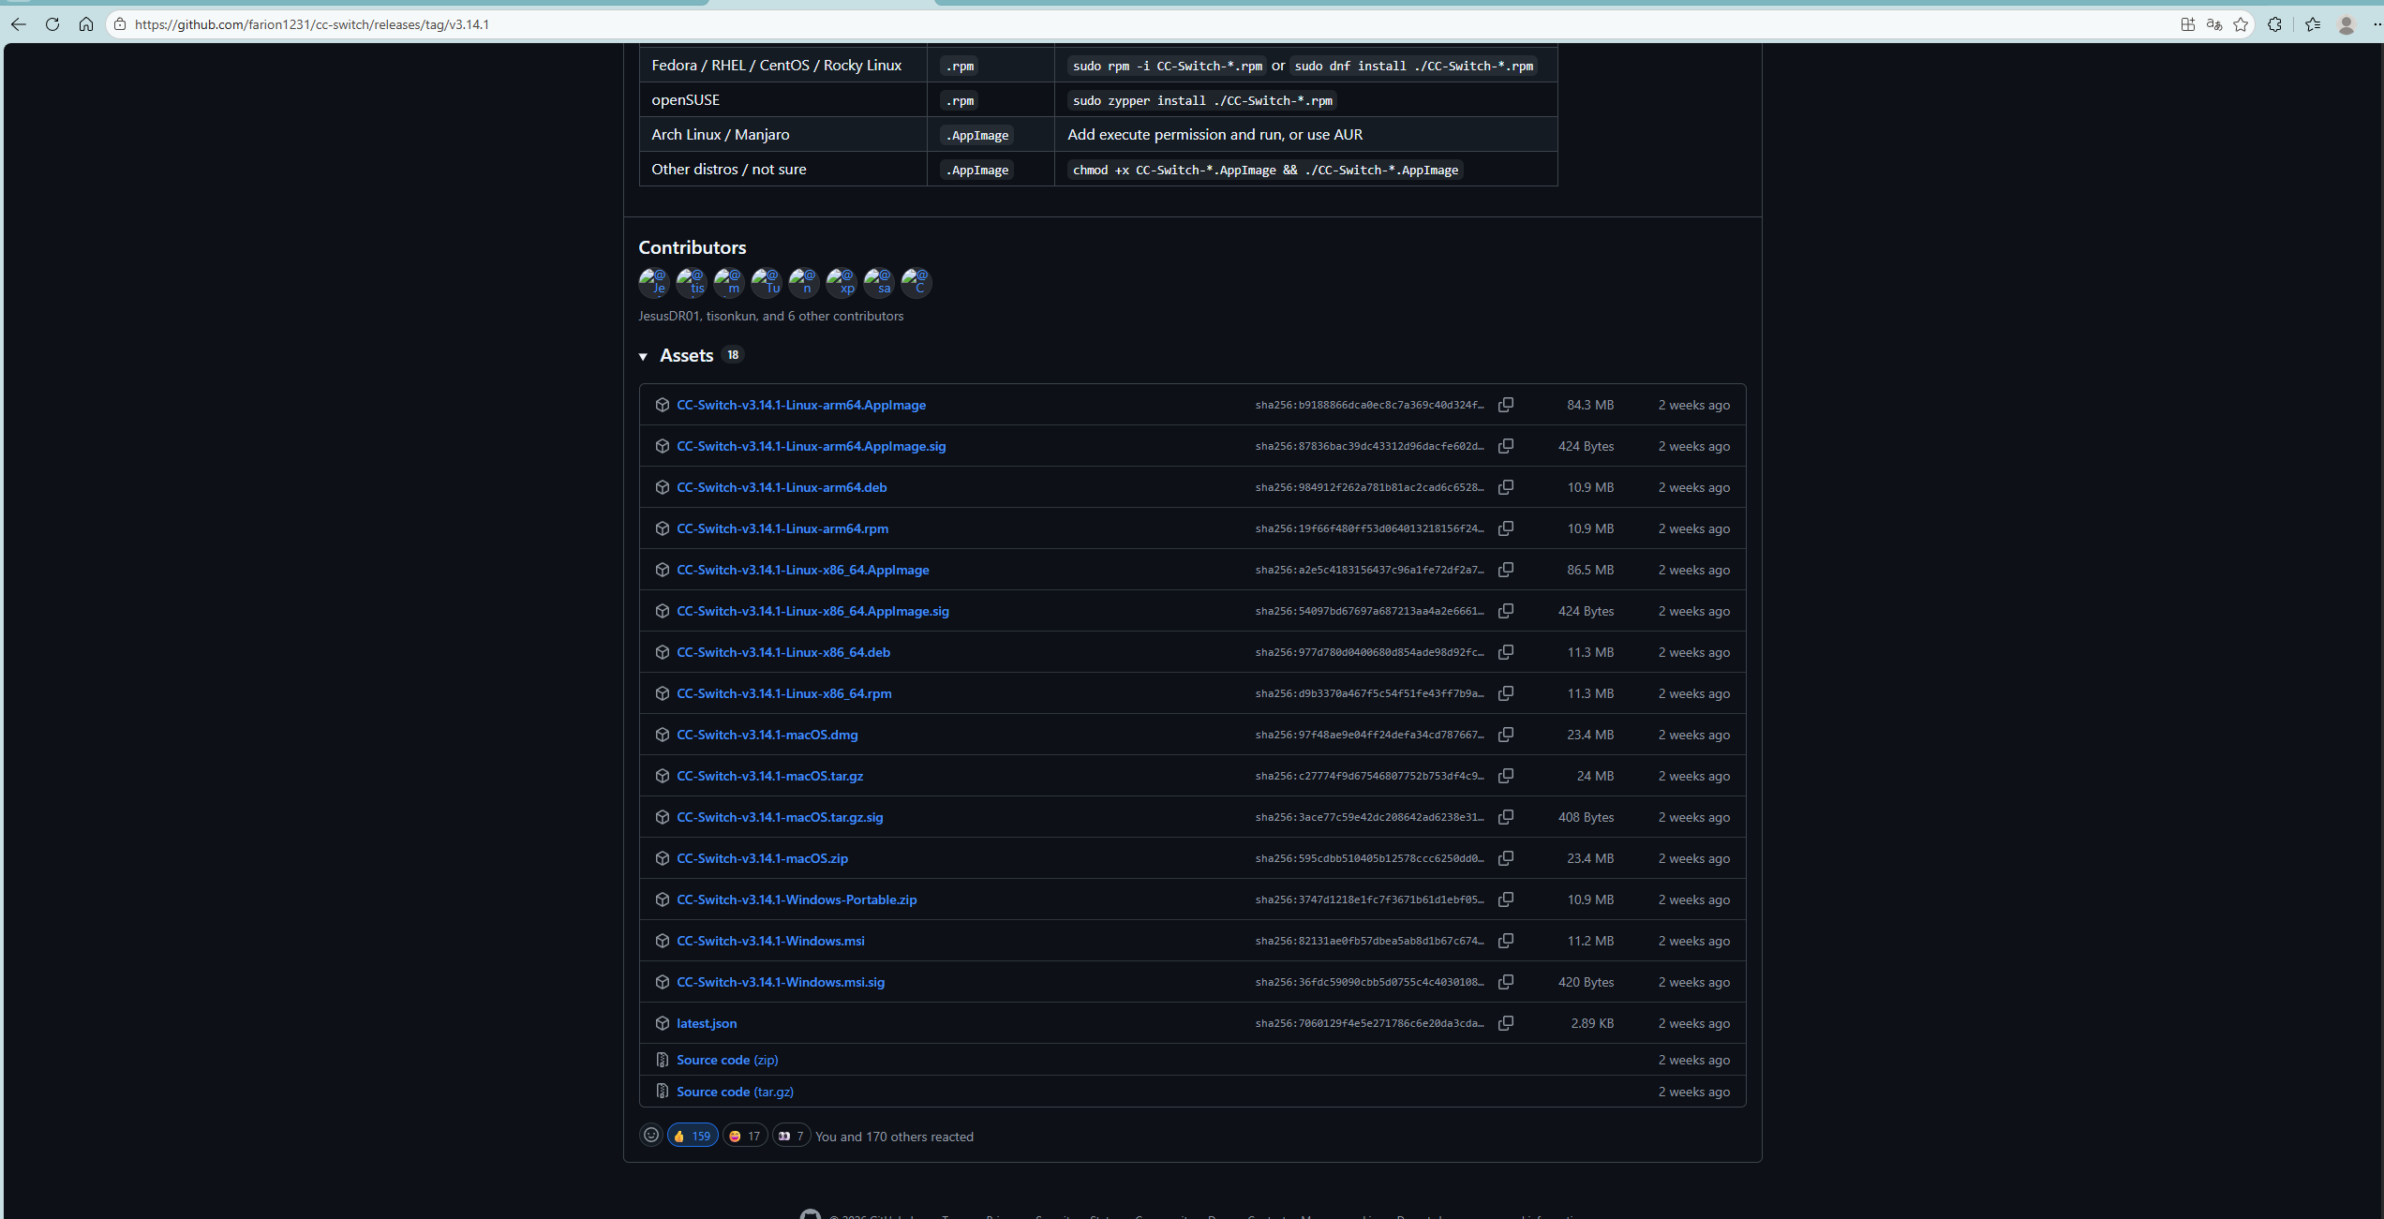Click the 'You and 170 others reacted' text

[x=894, y=1137]
